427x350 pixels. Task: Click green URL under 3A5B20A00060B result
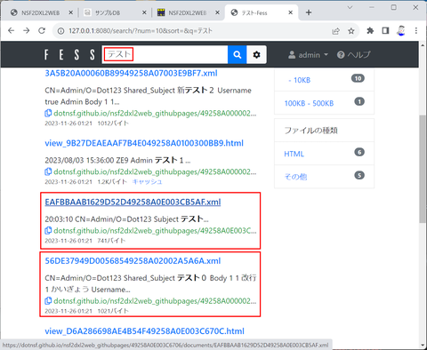(x=155, y=113)
